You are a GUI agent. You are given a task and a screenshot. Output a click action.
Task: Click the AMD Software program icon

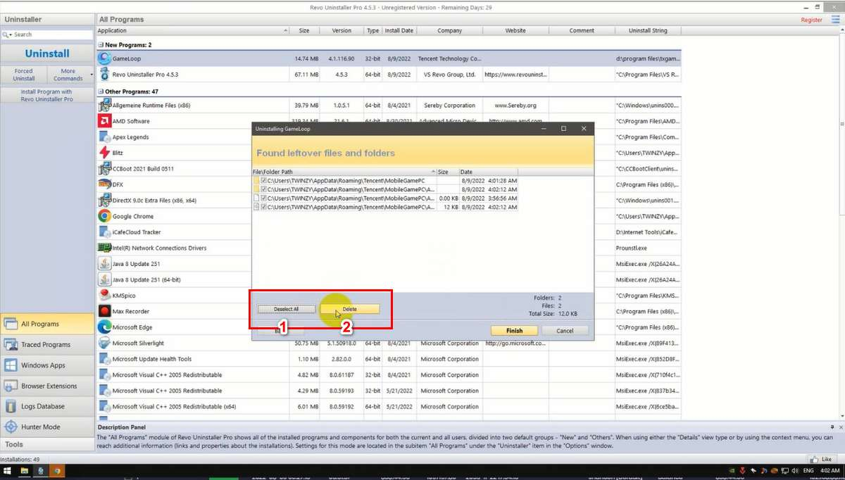(x=104, y=121)
